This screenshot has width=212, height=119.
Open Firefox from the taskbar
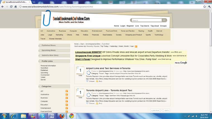coord(62,116)
